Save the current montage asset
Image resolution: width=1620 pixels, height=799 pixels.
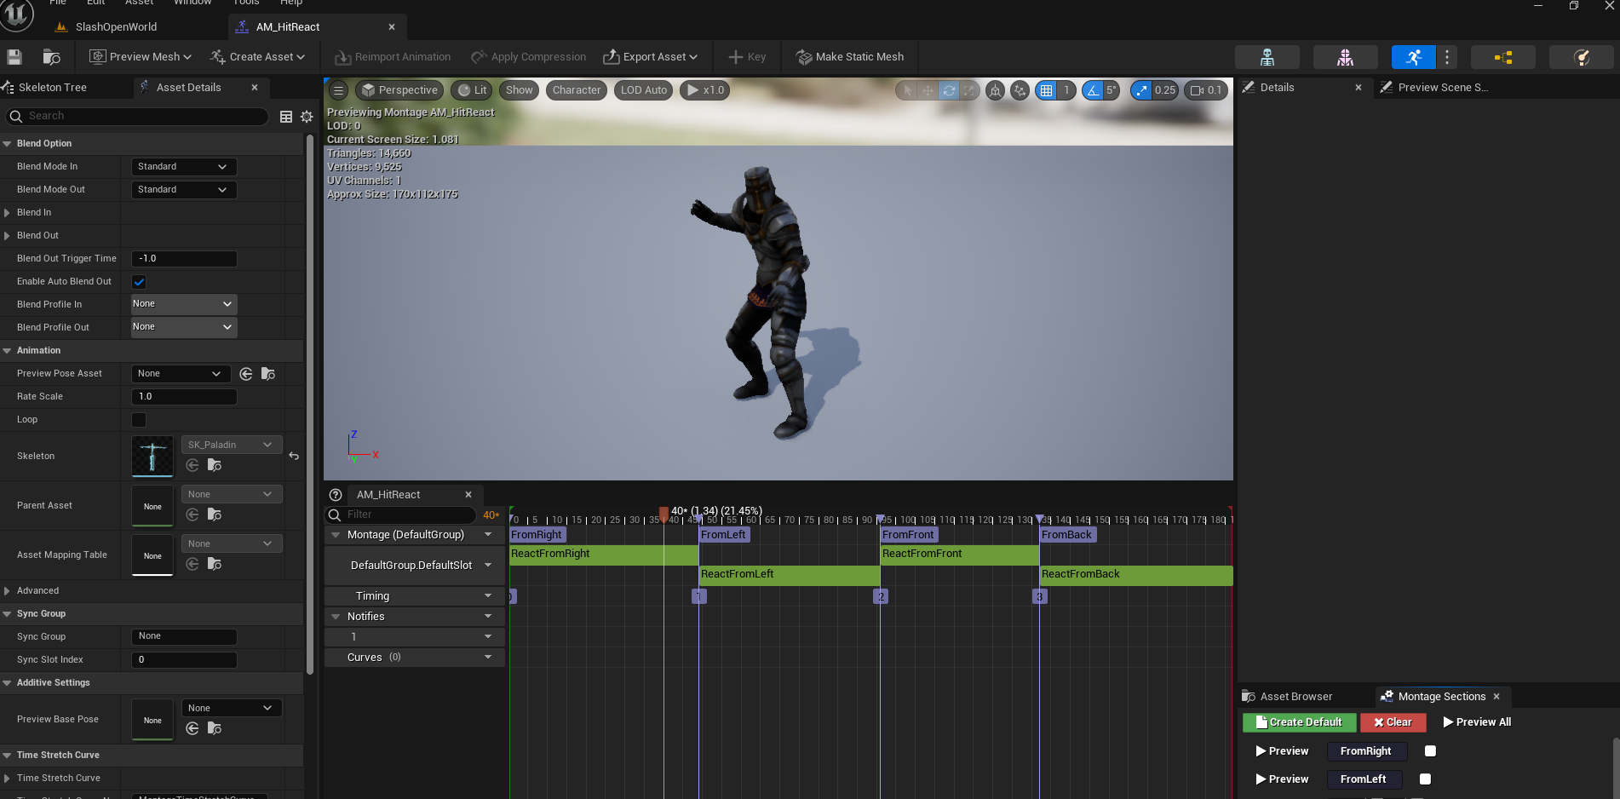point(14,57)
